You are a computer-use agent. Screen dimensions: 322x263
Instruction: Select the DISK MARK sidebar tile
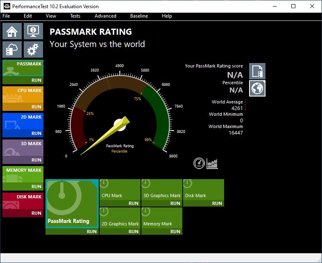click(23, 201)
